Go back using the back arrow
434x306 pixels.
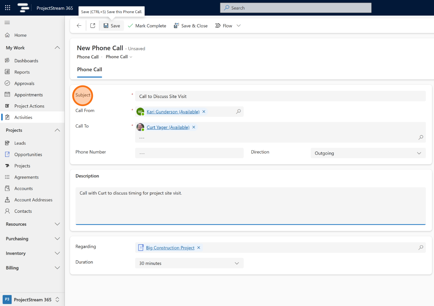click(x=79, y=26)
